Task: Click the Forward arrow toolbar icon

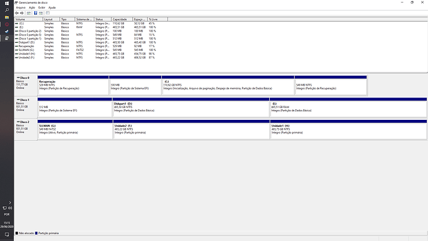Action: pos(22,13)
